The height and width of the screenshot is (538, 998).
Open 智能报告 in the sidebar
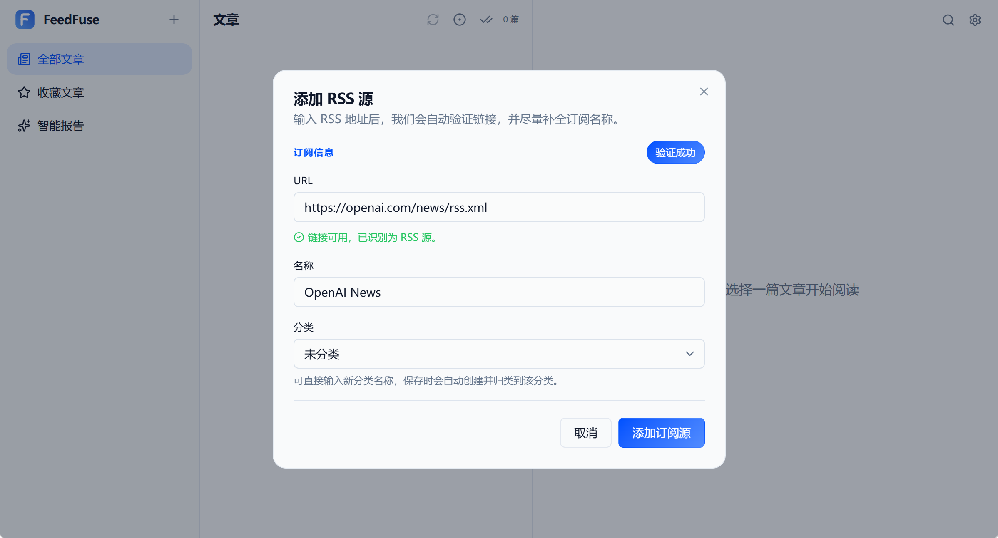tap(100, 126)
